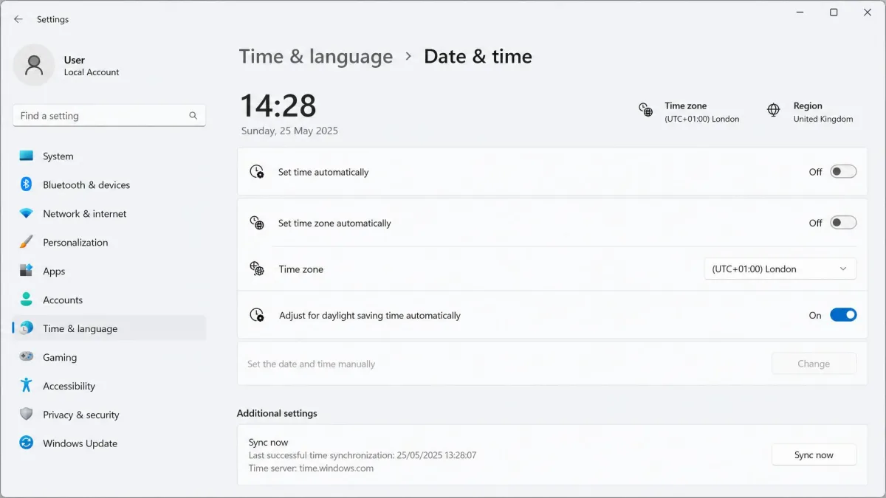
Task: Open Windows Update page
Action: 109,443
